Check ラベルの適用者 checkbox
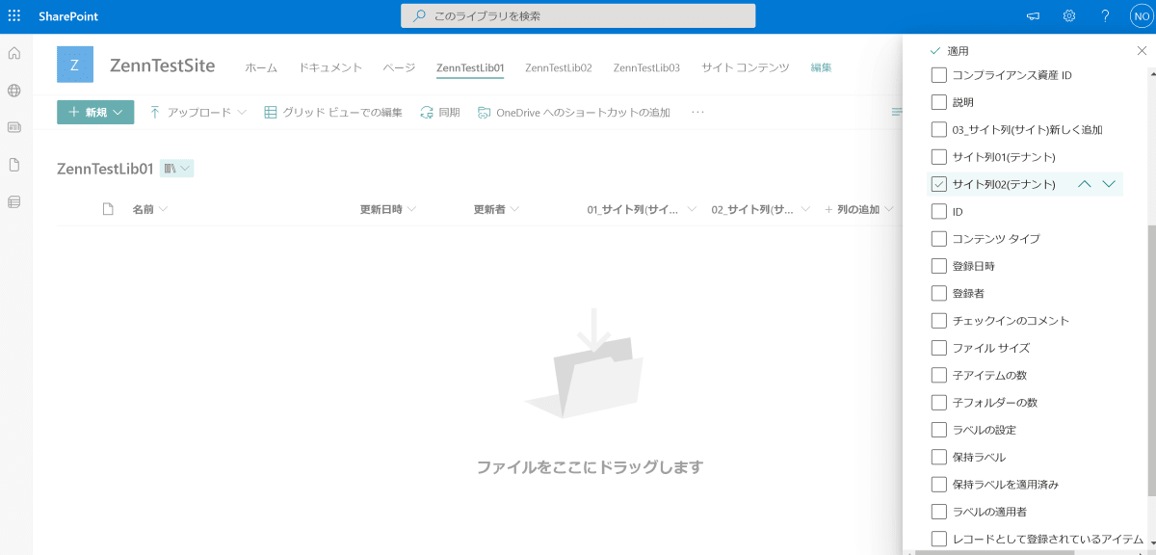 (x=939, y=511)
